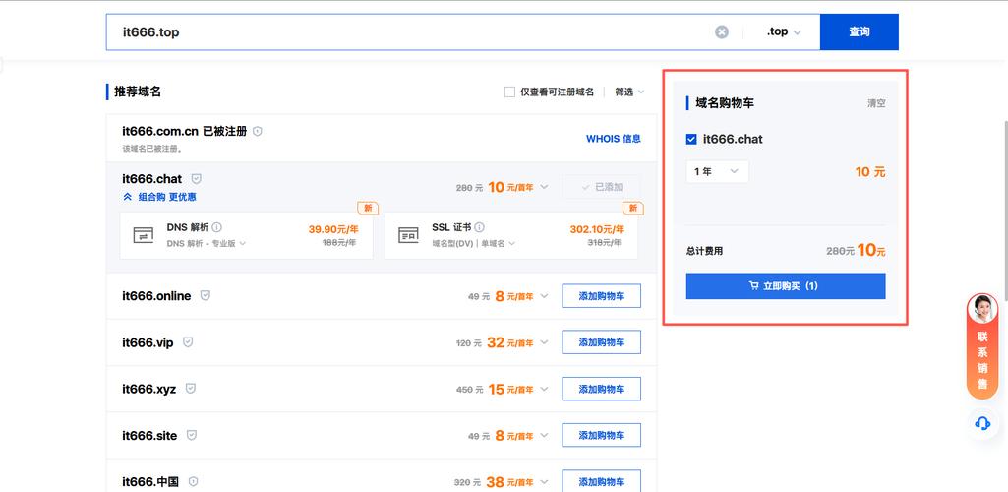
Task: Click the shield icon beside it666.vip
Action: (188, 342)
